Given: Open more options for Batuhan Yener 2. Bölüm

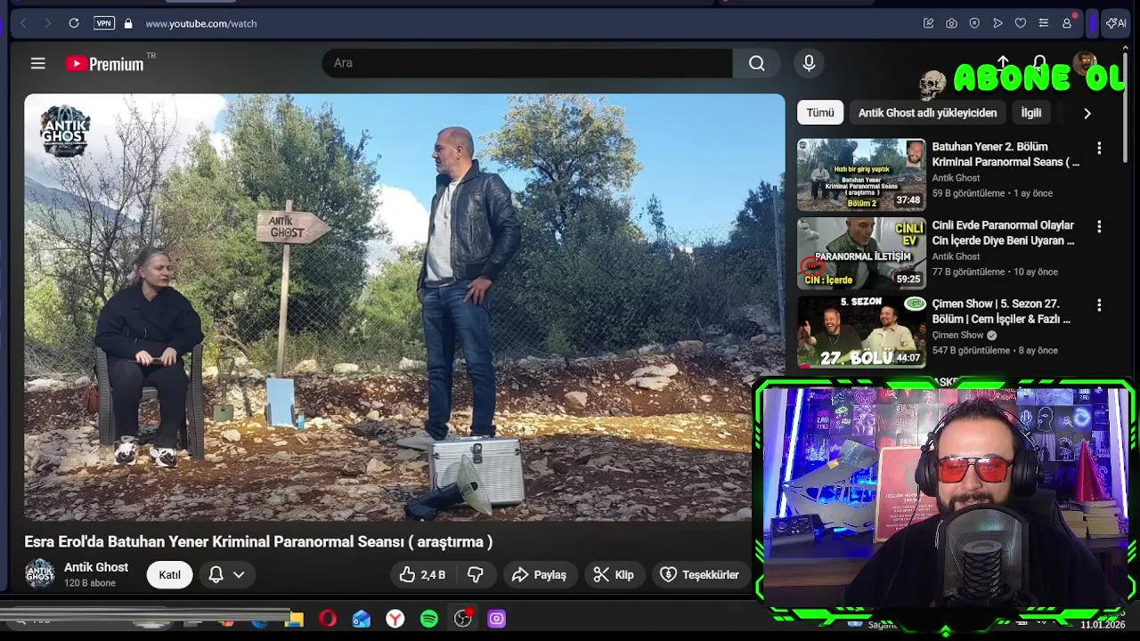Looking at the screenshot, I should pos(1099,148).
